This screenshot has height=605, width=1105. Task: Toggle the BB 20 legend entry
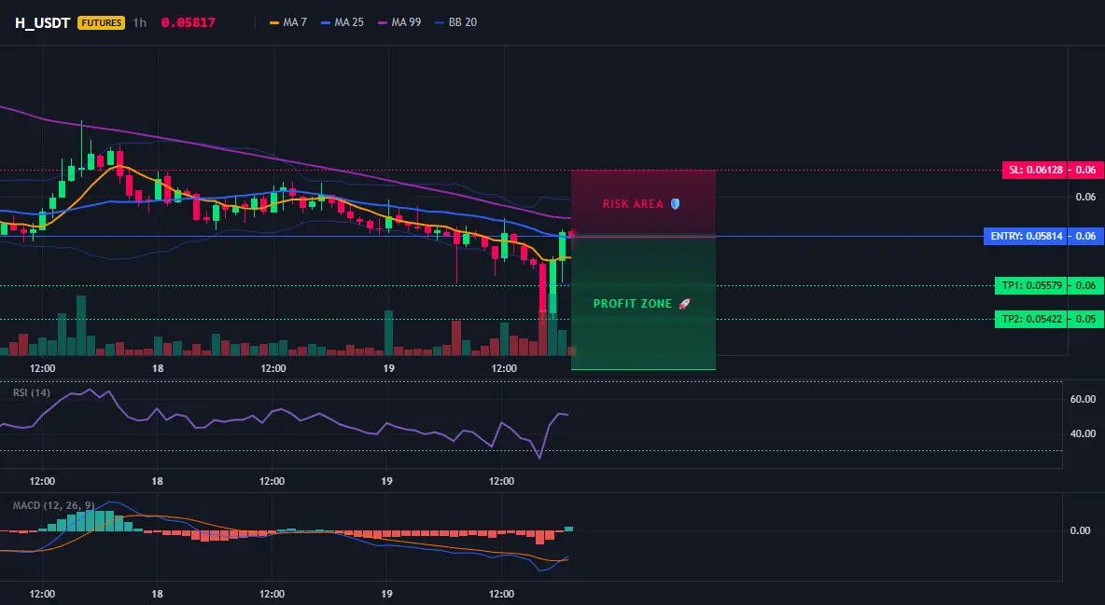(456, 22)
